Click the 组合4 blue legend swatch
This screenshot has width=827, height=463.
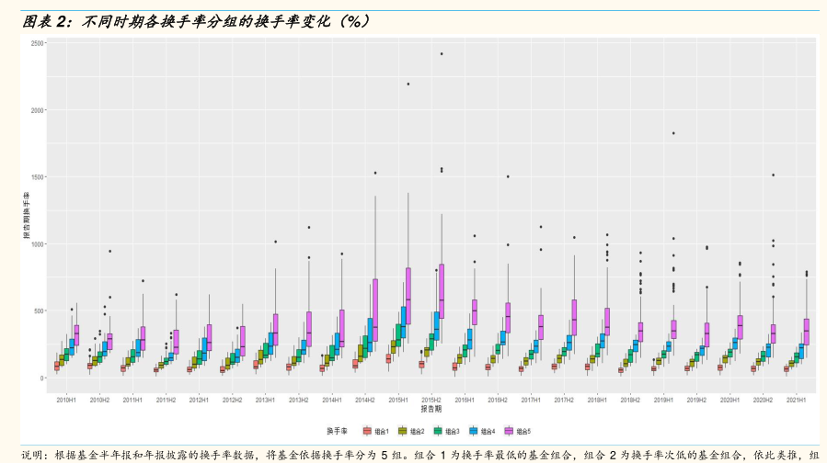click(476, 430)
